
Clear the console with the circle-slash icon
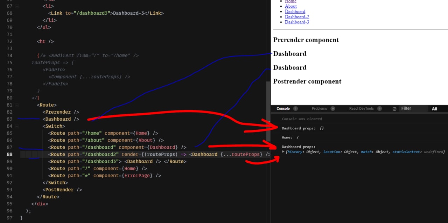(394, 109)
